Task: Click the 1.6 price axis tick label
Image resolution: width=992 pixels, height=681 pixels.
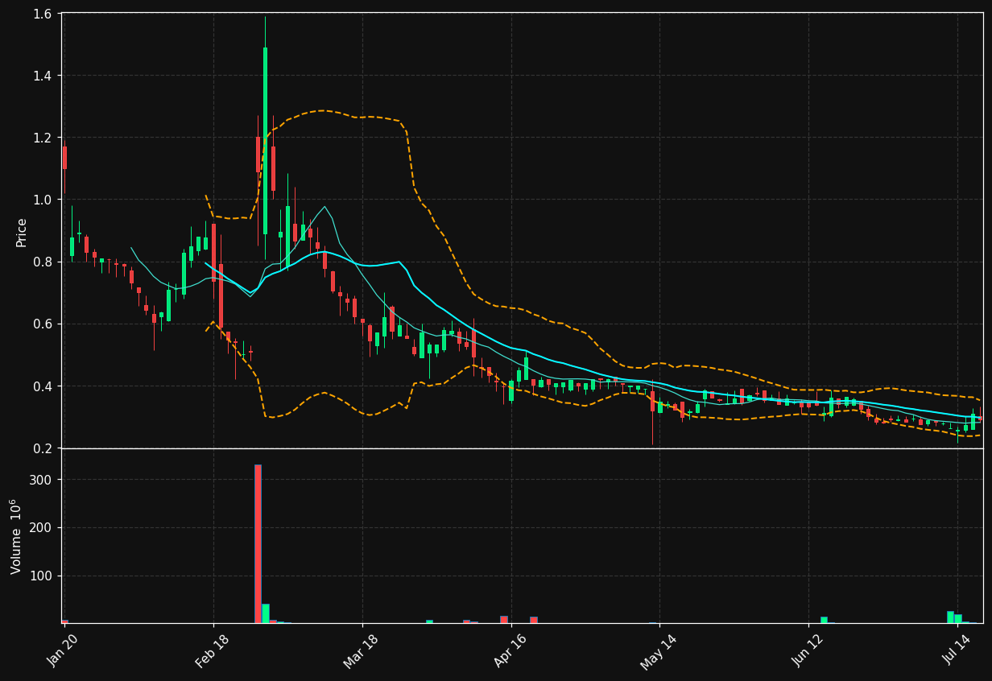Action: pyautogui.click(x=43, y=14)
